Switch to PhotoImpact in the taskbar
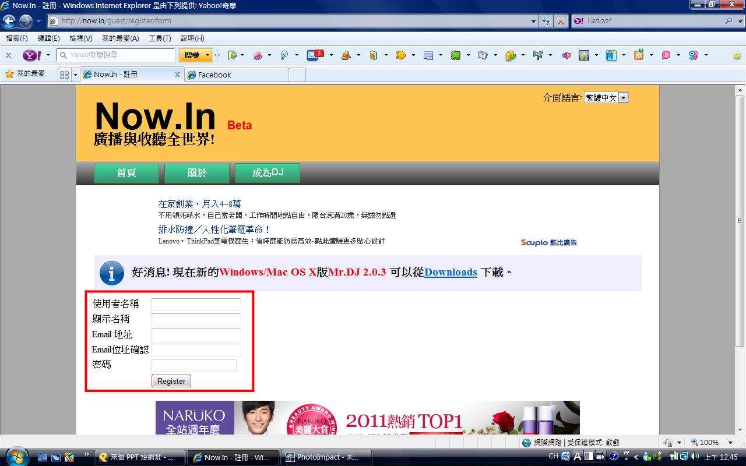The height and width of the screenshot is (466, 746). [327, 457]
